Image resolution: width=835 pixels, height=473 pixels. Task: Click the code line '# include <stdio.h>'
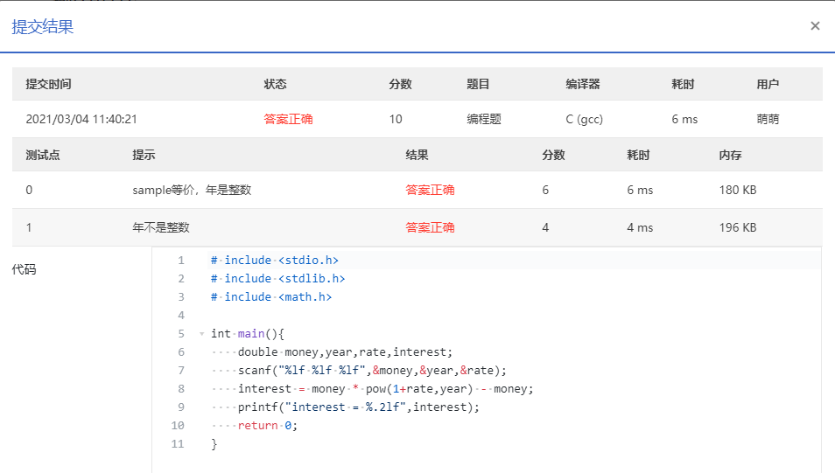[x=274, y=261]
